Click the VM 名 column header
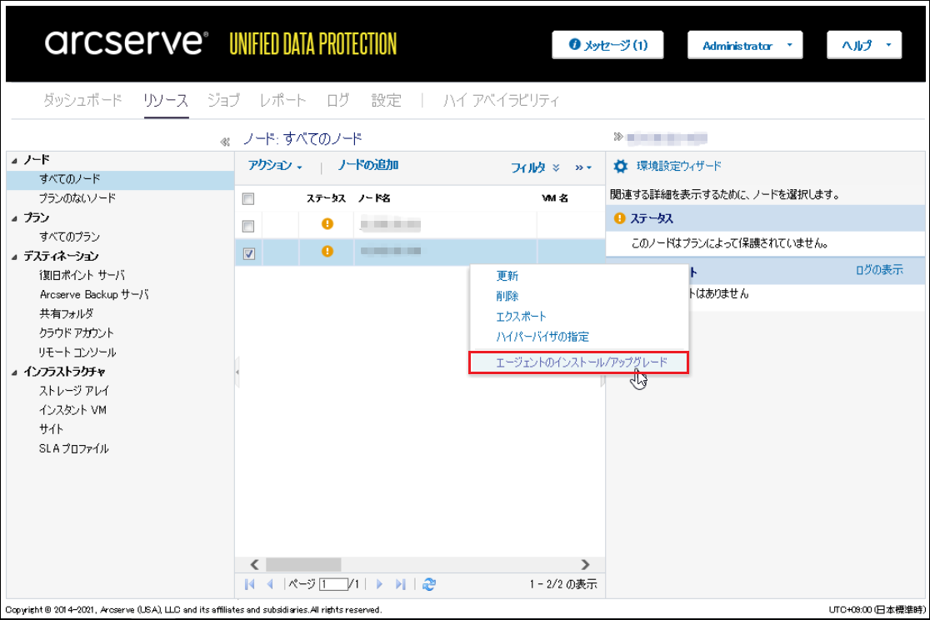The image size is (930, 620). [x=555, y=198]
